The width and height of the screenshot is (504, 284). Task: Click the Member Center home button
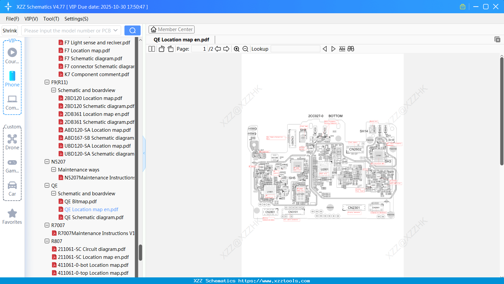(171, 29)
